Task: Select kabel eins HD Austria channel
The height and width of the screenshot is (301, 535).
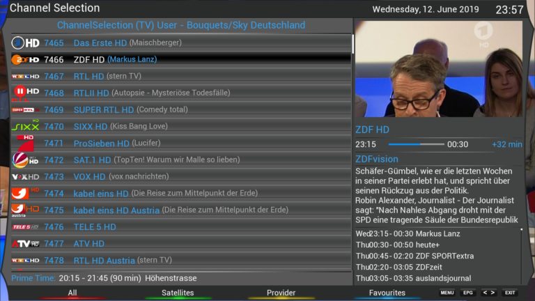Action: (181, 210)
